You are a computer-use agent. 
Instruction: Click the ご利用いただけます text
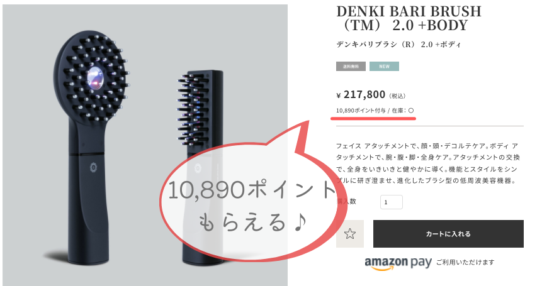point(465,263)
